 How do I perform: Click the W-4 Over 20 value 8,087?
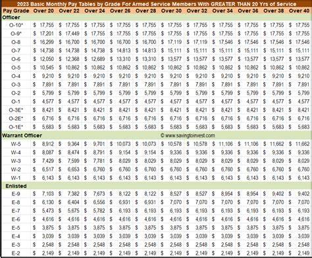tap(48, 152)
